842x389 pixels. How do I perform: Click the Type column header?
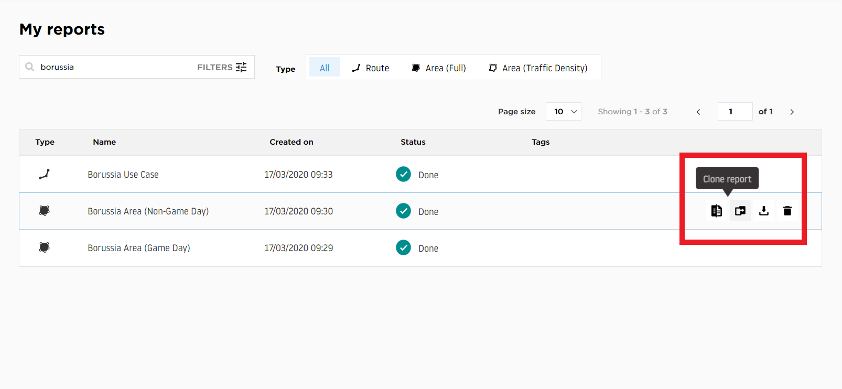[45, 142]
